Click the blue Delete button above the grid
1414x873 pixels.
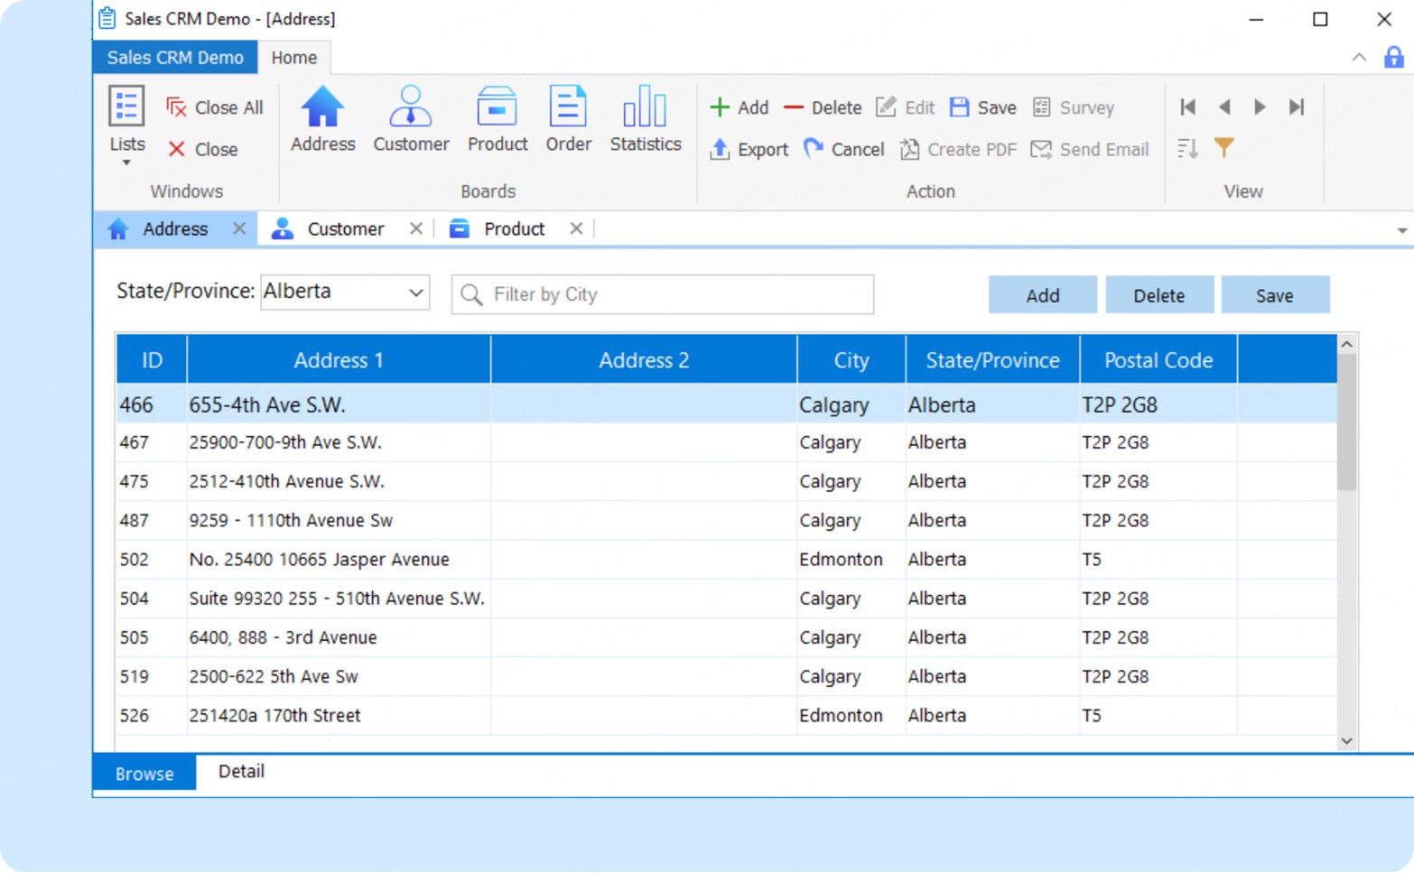(1158, 296)
